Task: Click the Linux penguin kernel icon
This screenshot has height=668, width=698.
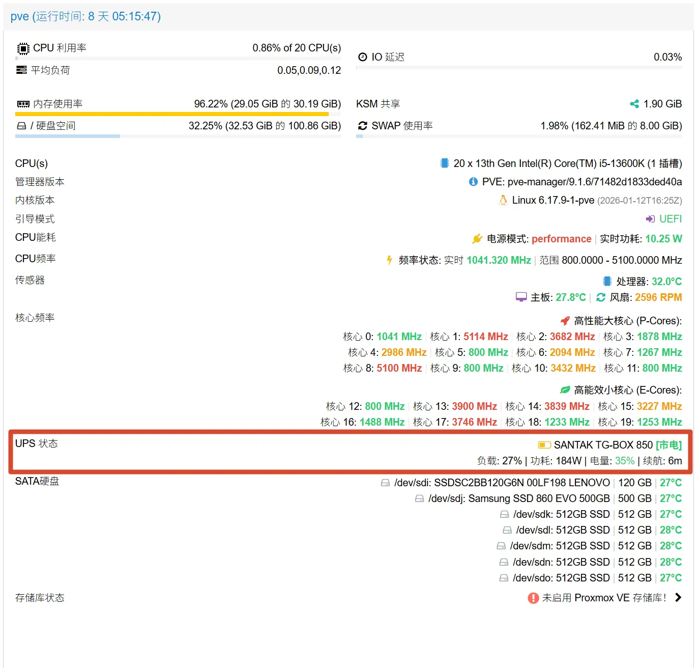Action: click(503, 200)
